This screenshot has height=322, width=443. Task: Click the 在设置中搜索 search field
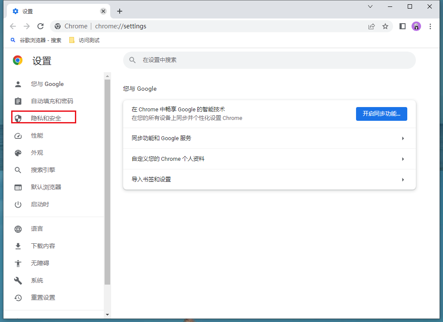276,60
